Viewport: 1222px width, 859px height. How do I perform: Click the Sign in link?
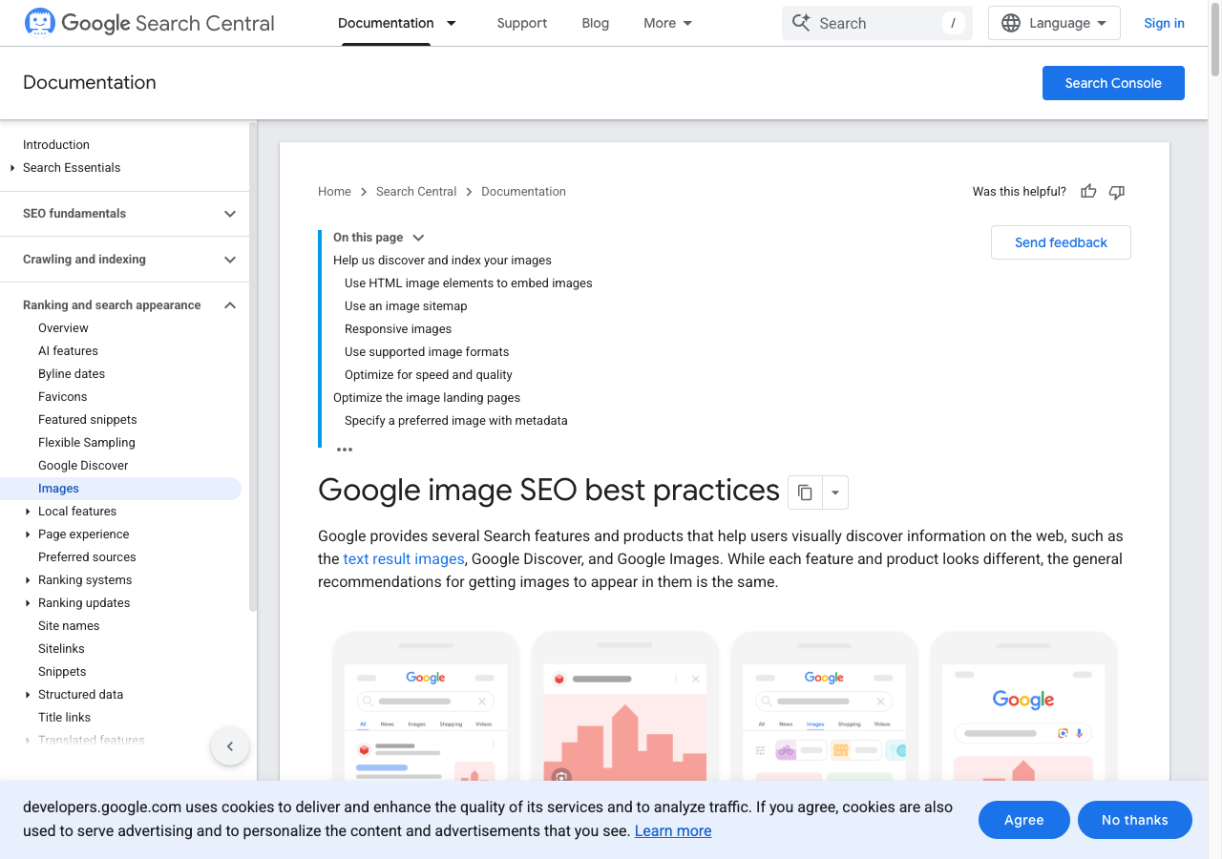[x=1164, y=23]
